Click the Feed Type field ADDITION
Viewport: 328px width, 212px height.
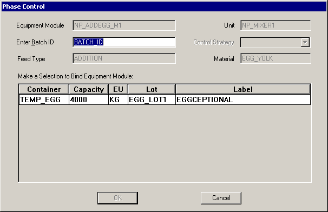coord(124,58)
